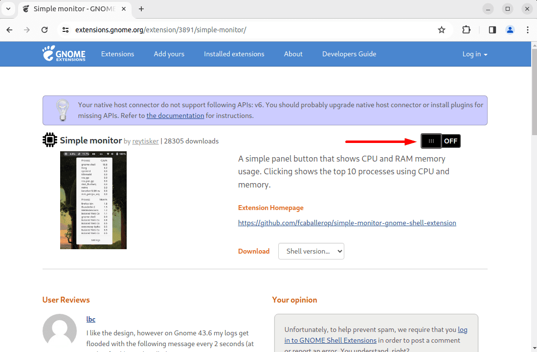Reload the current page

[x=45, y=30]
